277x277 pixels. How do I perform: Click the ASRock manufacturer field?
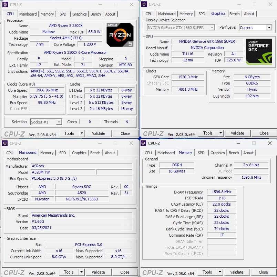point(81,166)
